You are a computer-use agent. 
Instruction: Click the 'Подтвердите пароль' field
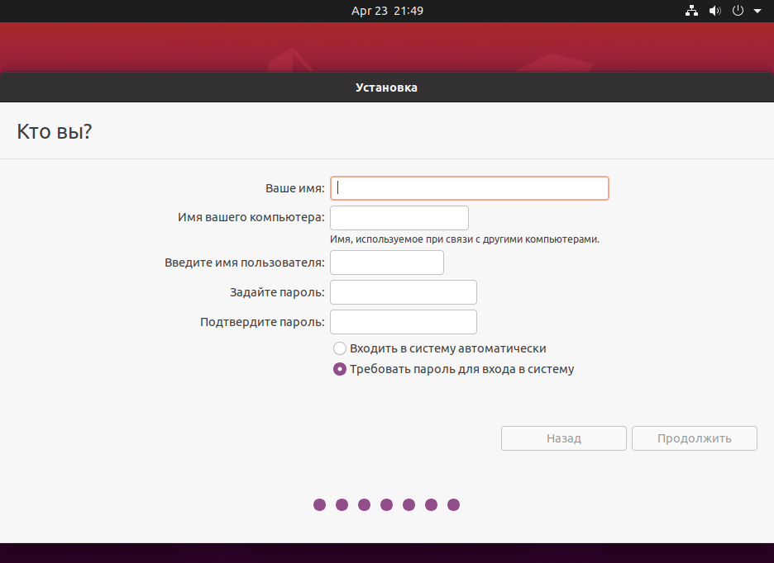(404, 322)
